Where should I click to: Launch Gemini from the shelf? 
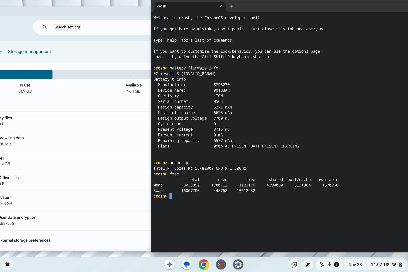(169, 265)
